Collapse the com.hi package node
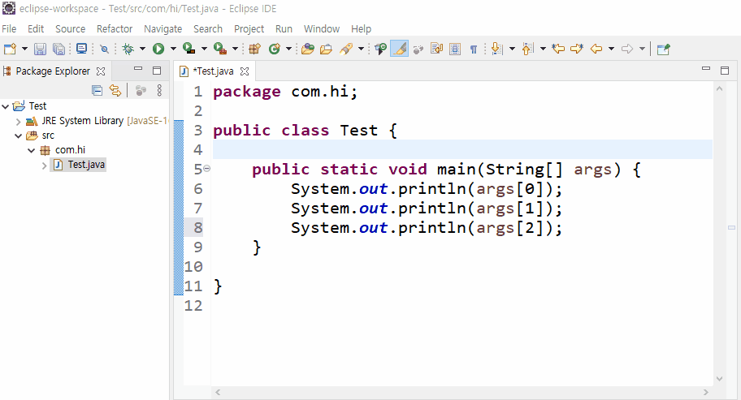Image resolution: width=741 pixels, height=400 pixels. [x=31, y=150]
